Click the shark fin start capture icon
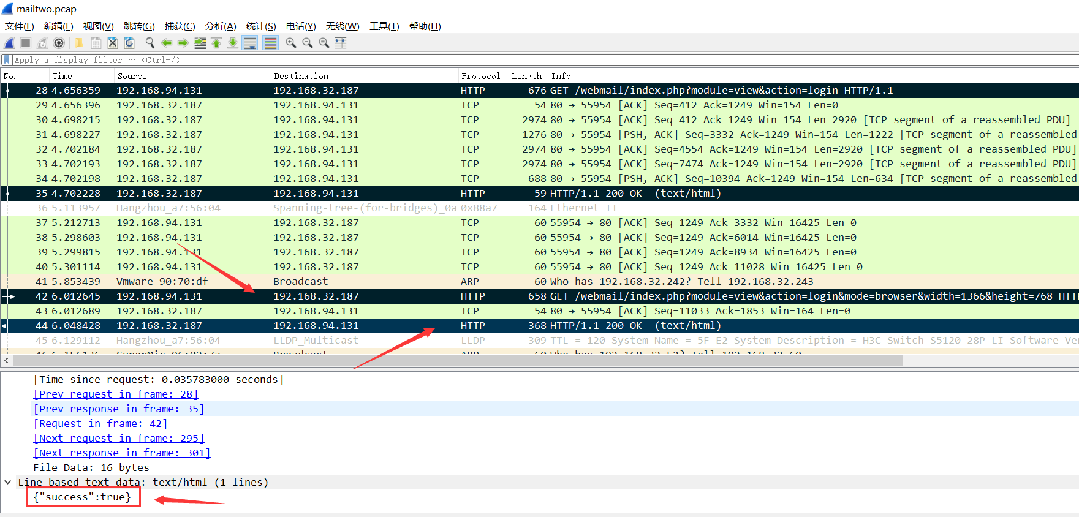The width and height of the screenshot is (1079, 517). (x=9, y=43)
